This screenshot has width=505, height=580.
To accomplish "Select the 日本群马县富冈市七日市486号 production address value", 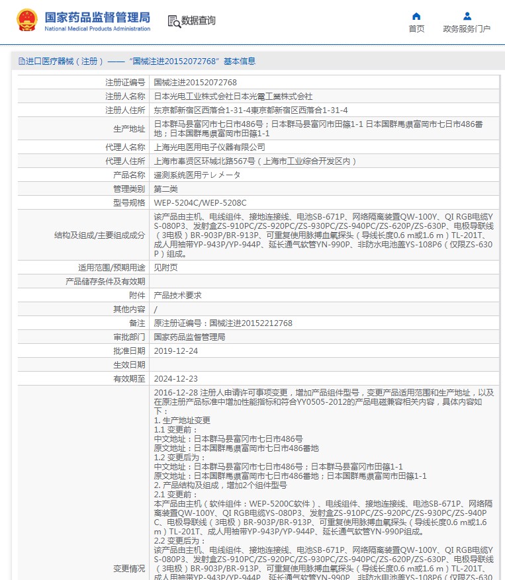I will click(x=318, y=129).
